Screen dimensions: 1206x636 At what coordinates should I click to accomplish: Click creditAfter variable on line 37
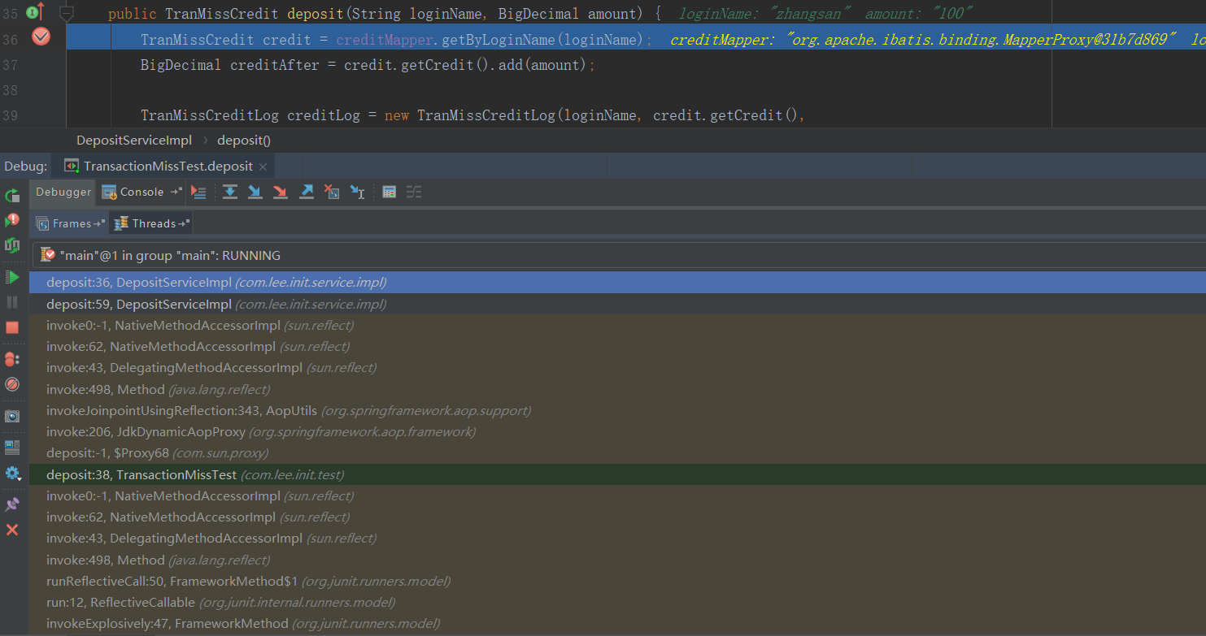click(275, 65)
